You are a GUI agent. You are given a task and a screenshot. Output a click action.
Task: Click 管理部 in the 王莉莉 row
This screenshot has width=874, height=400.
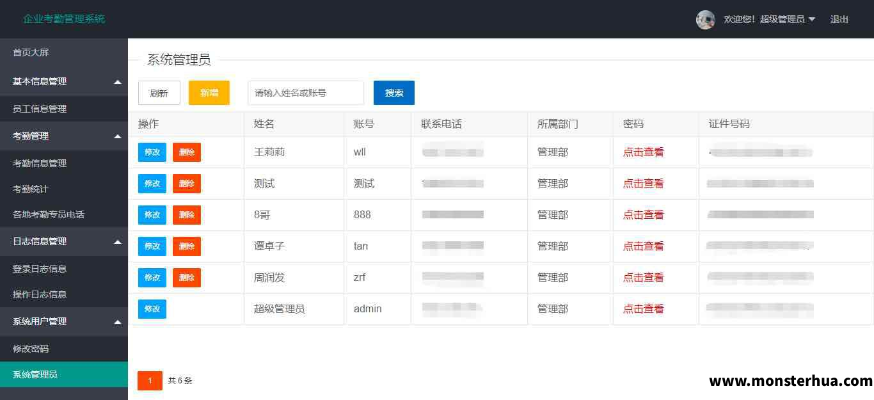(553, 152)
